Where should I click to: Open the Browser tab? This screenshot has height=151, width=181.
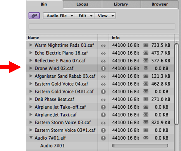[x=160, y=4]
